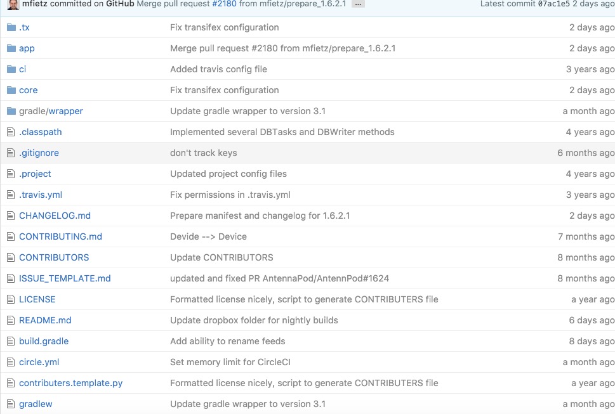This screenshot has width=615, height=414.
Task: Open commit 'Update dropbox folder for nightly builds'
Action: [x=254, y=320]
